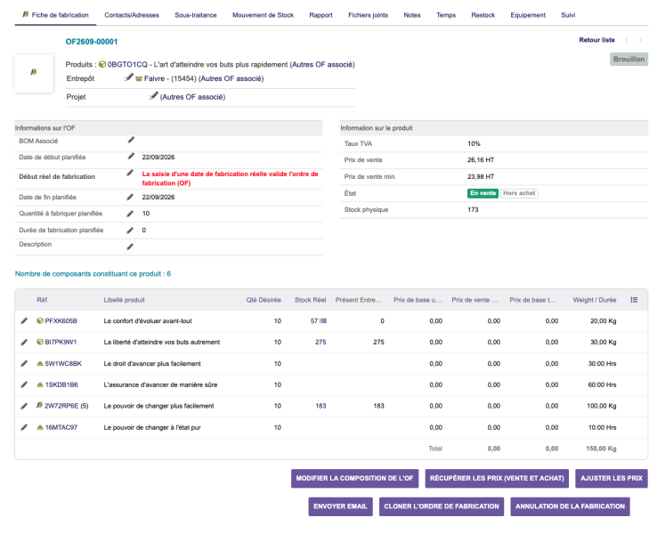Sort by Stock Réel column header

click(x=310, y=300)
